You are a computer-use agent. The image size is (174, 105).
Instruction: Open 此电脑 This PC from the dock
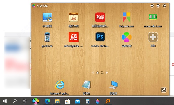coord(113,85)
